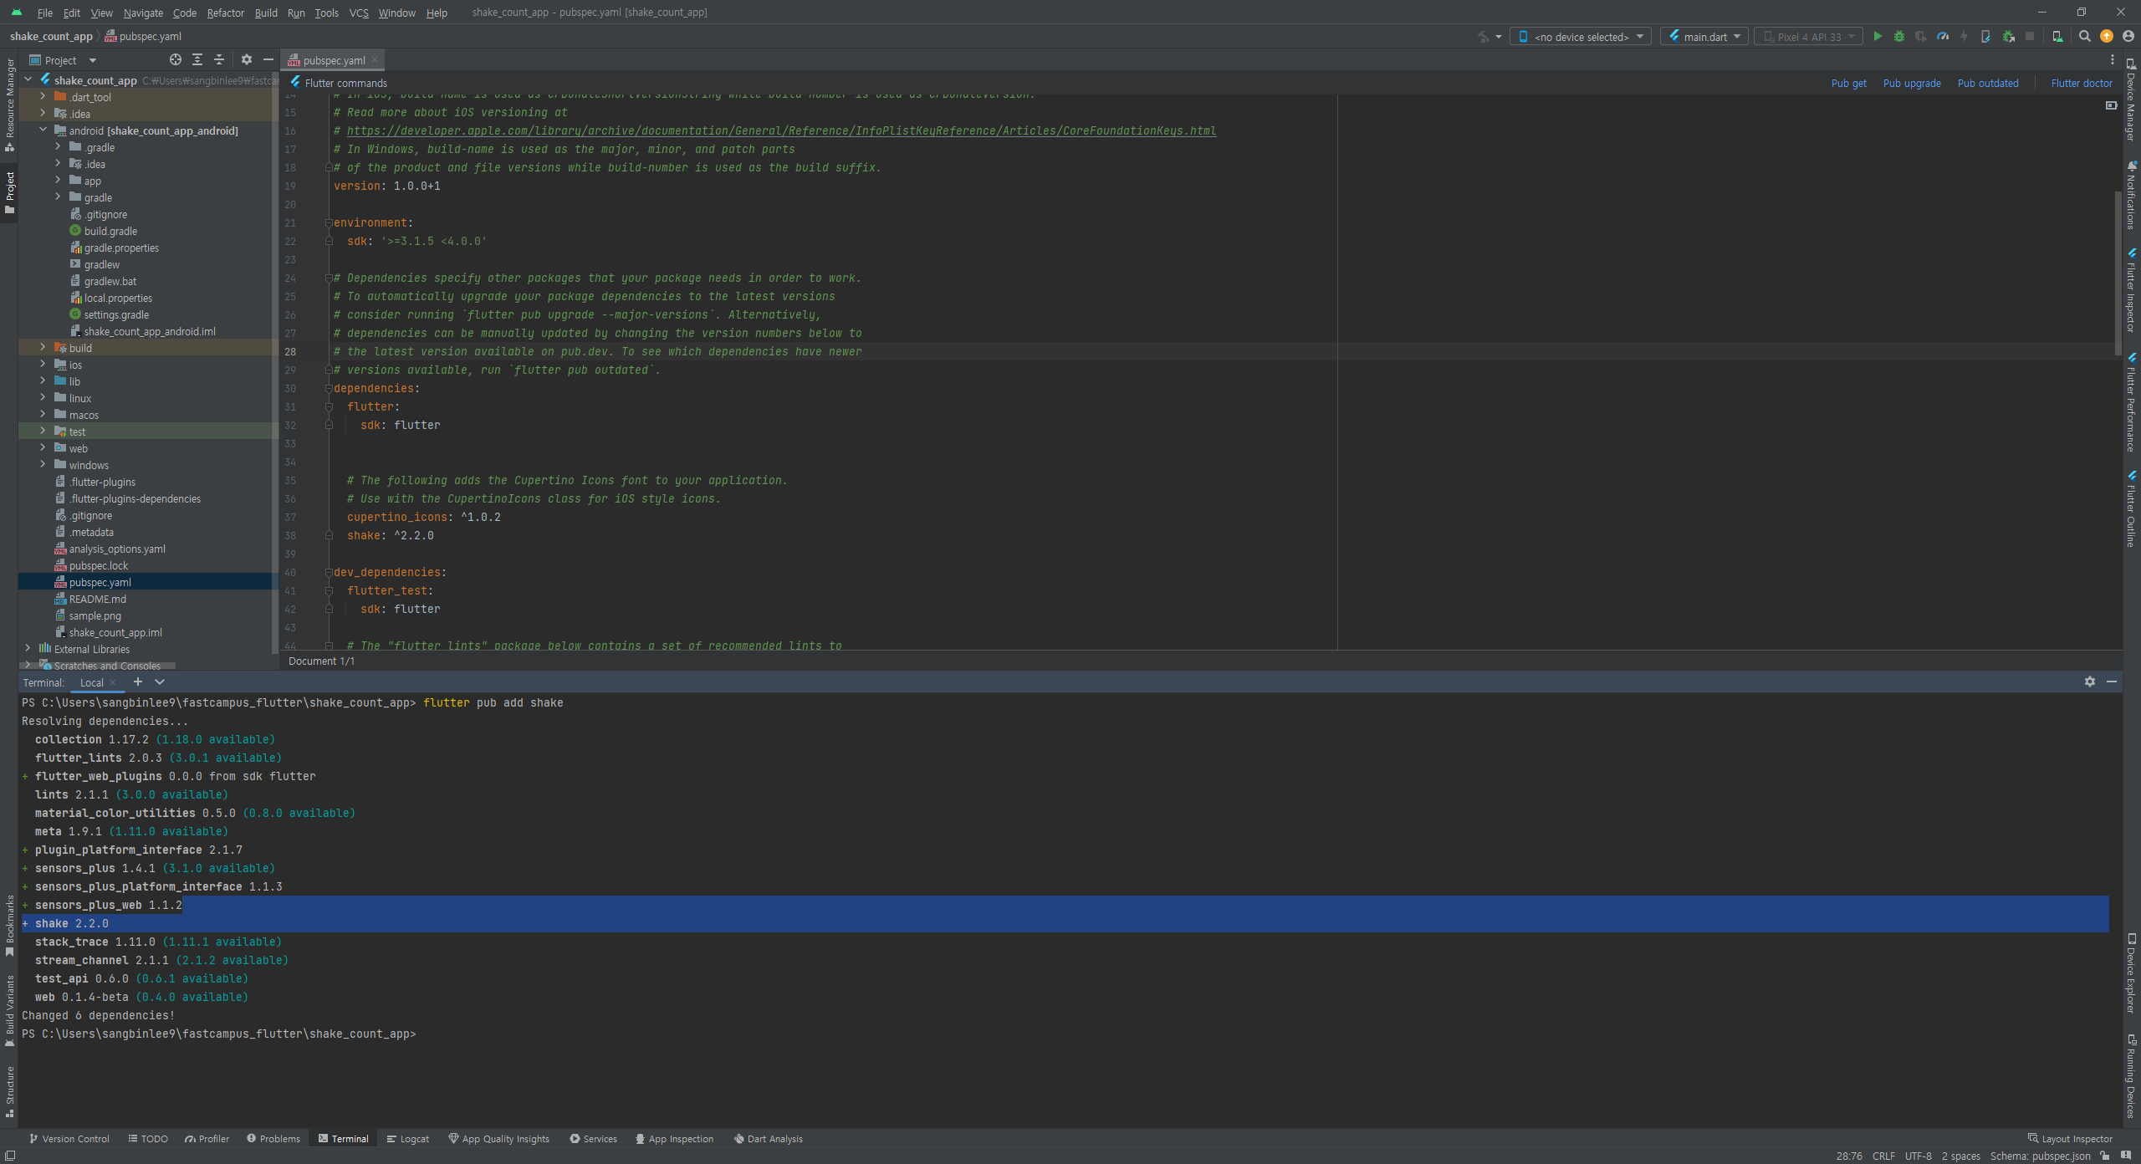The height and width of the screenshot is (1164, 2141).
Task: Click the Device Manager toolbar icon
Action: click(2057, 37)
